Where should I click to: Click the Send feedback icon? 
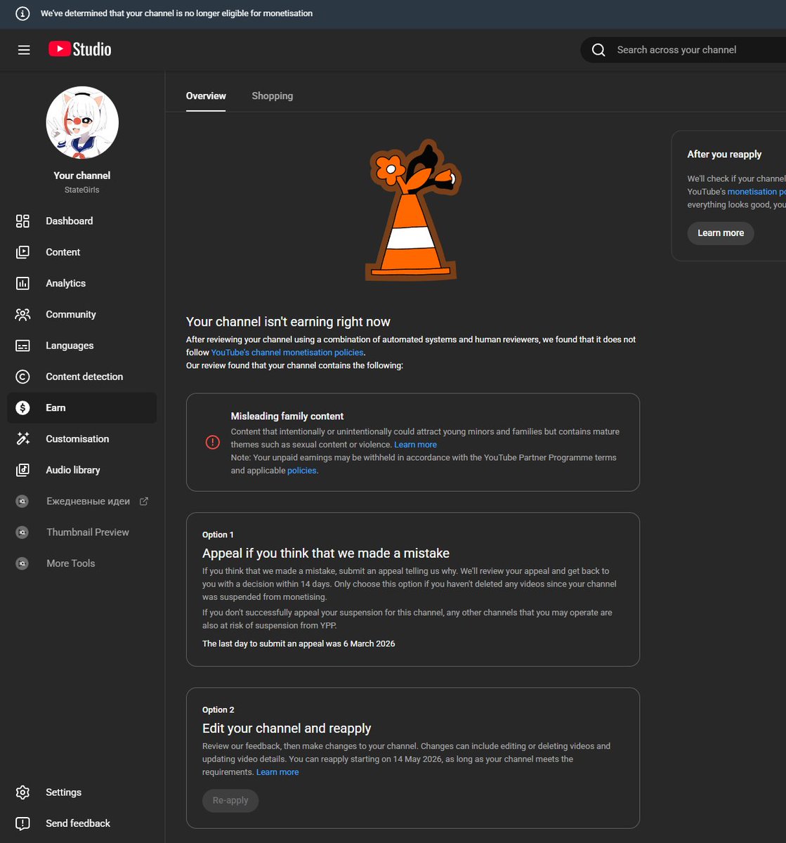[22, 823]
